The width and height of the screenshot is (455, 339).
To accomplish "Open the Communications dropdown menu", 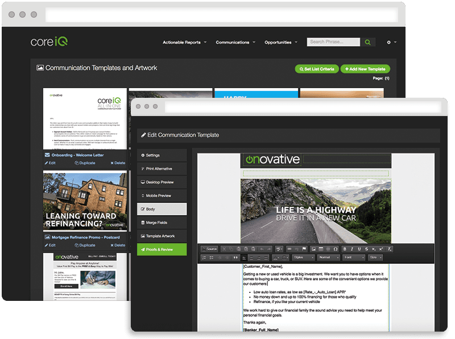I will (x=235, y=42).
